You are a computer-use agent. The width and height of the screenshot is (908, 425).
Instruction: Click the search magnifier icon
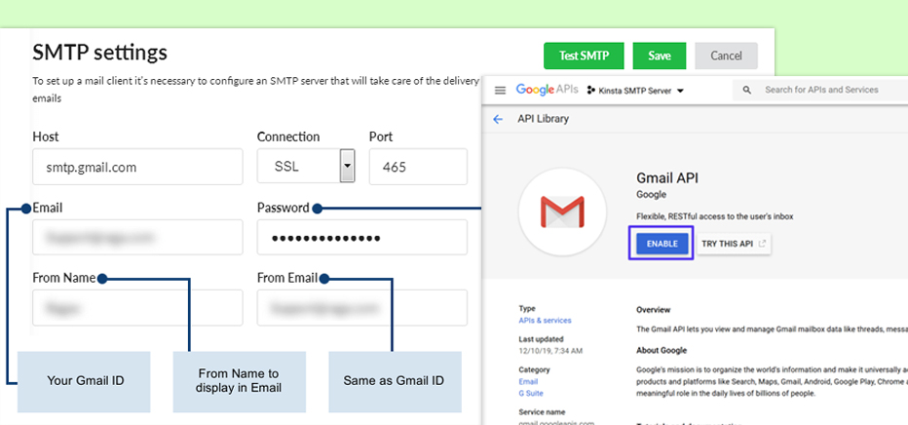(x=747, y=91)
